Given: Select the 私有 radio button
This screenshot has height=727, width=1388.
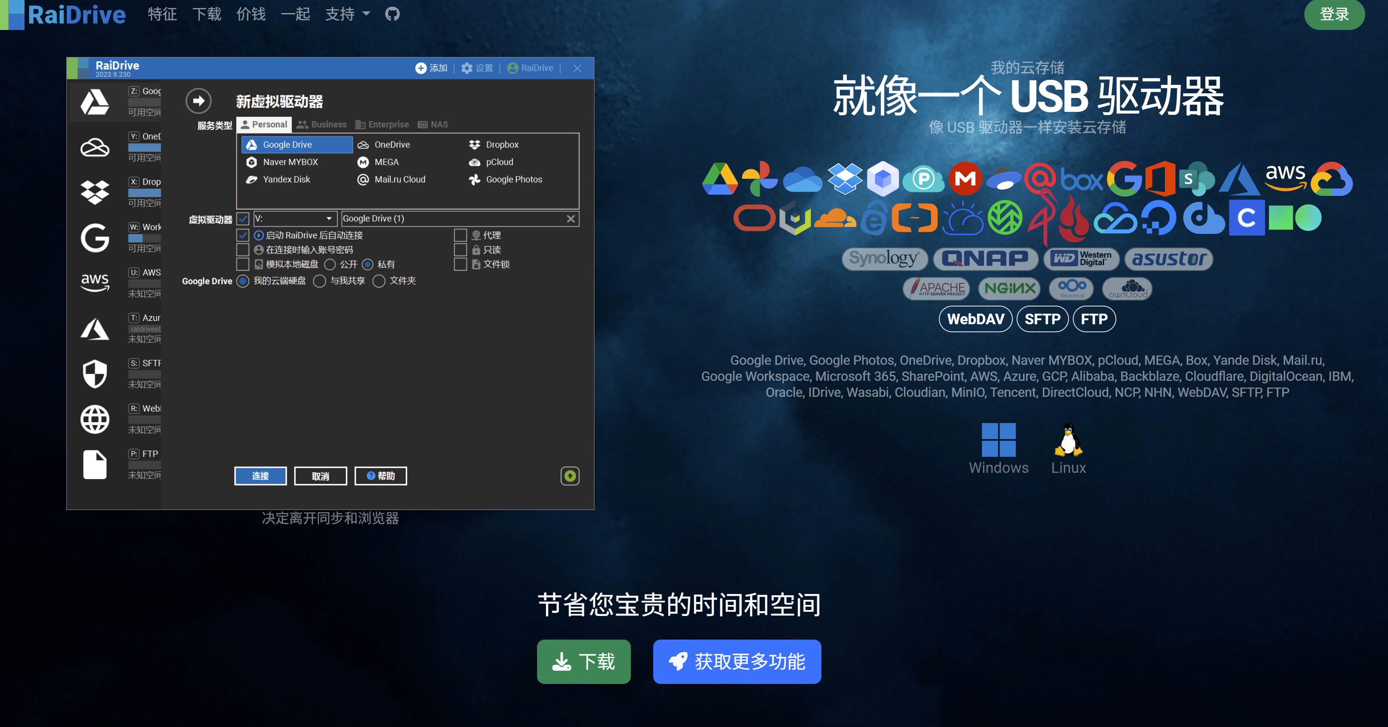Looking at the screenshot, I should [x=368, y=264].
